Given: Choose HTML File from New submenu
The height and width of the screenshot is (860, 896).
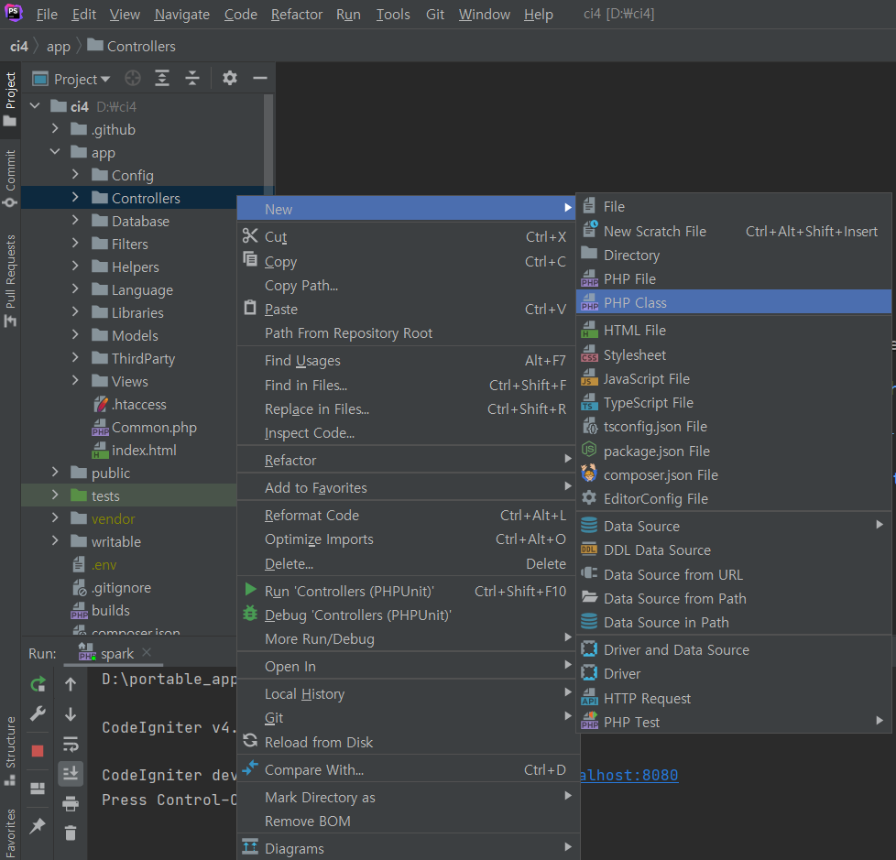Looking at the screenshot, I should (734, 331).
